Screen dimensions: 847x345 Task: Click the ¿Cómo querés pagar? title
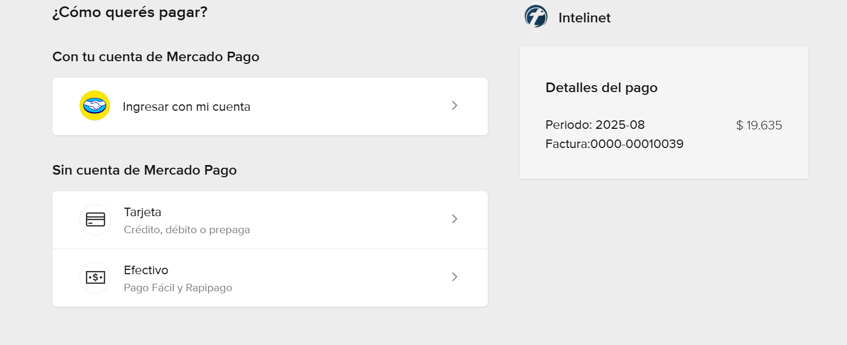pos(130,12)
